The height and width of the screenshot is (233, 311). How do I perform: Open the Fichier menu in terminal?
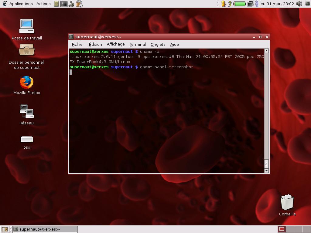click(78, 44)
